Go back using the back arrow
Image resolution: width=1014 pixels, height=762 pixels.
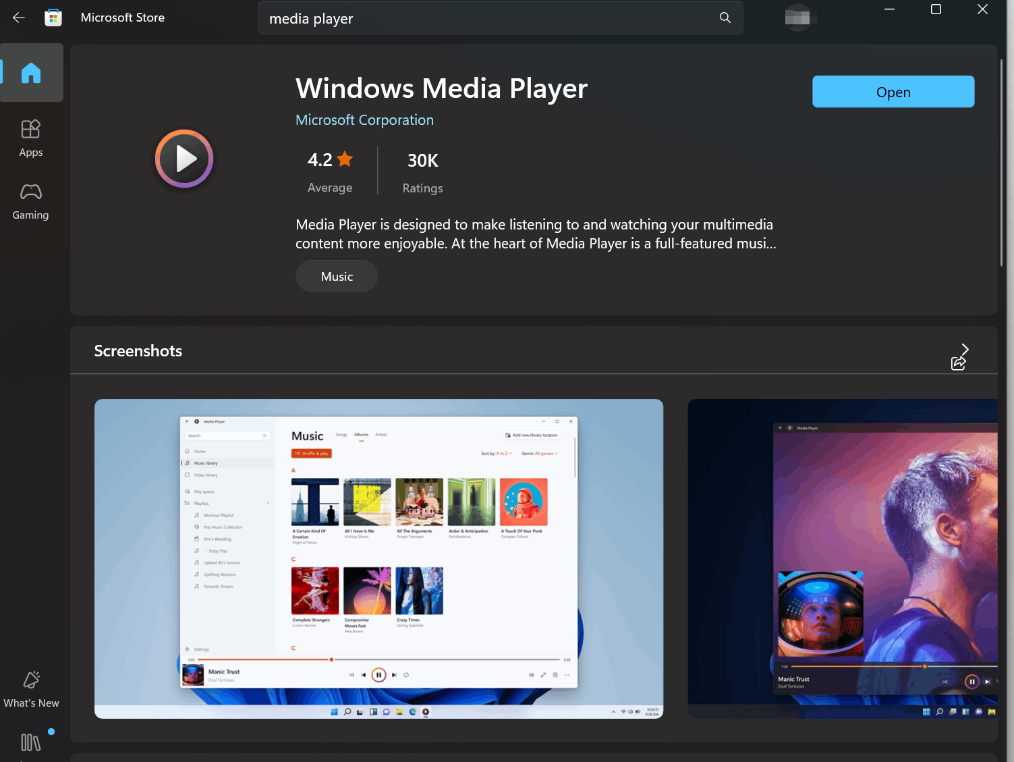(19, 18)
